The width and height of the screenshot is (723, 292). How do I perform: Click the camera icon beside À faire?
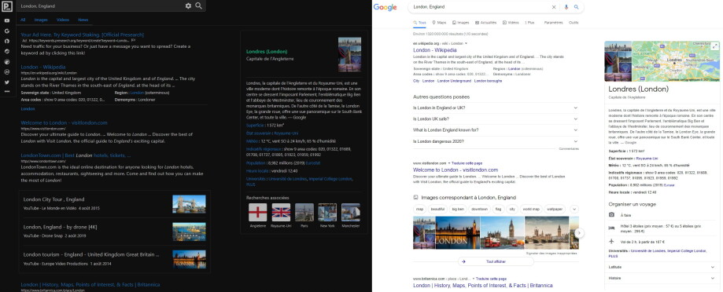(x=611, y=215)
